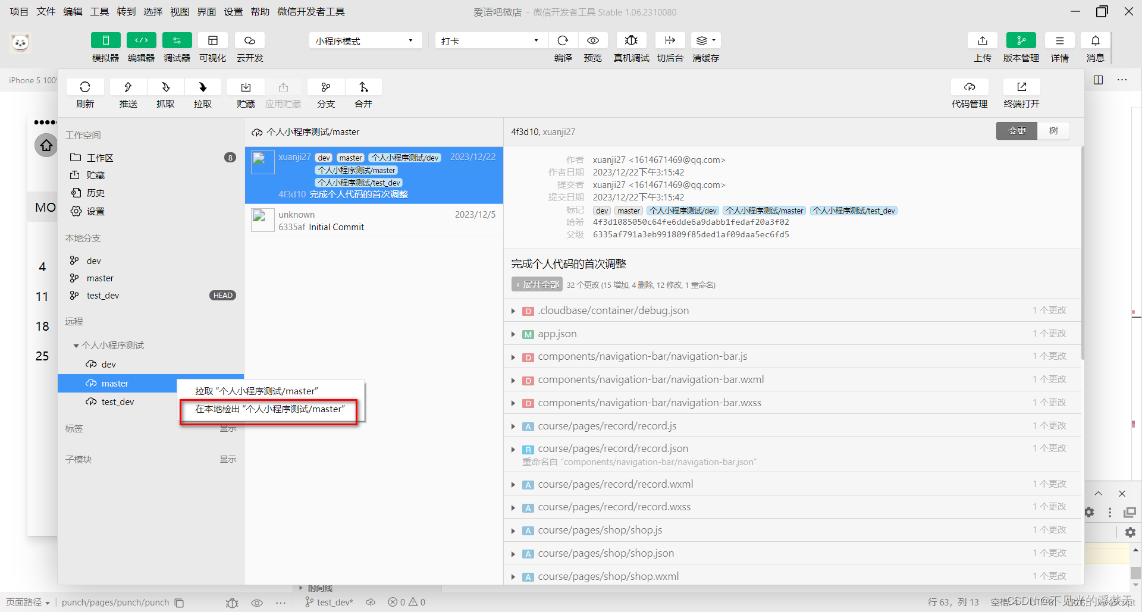Copy page path icon in status bar

tap(179, 602)
